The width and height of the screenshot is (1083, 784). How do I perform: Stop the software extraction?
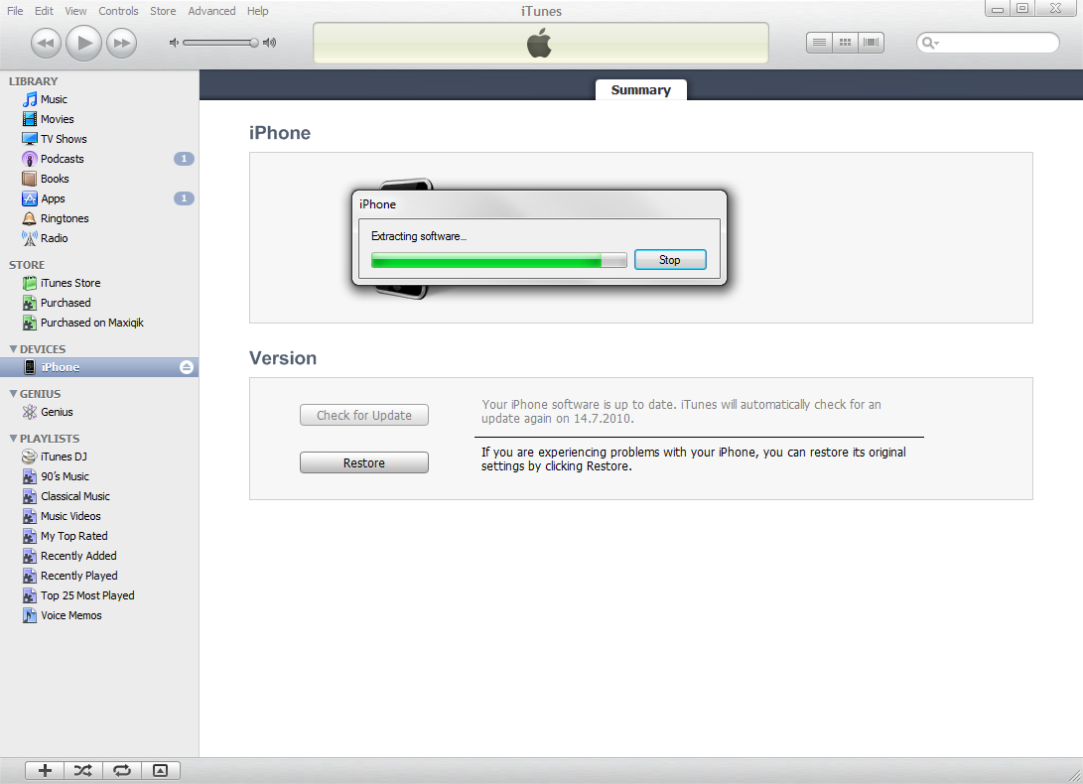[670, 260]
